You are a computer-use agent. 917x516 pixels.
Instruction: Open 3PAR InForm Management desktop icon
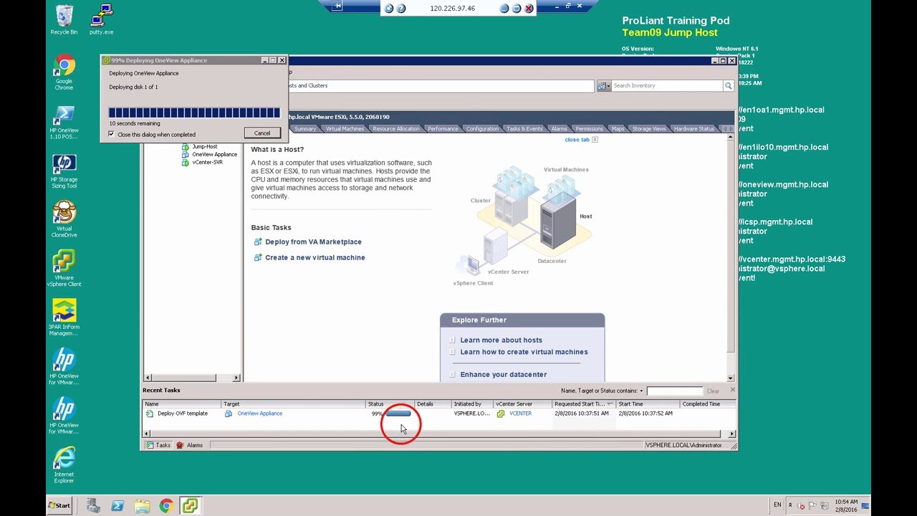tap(64, 317)
